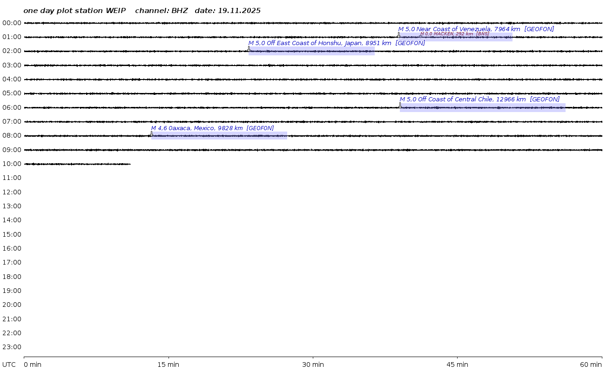
Task: Click the Honshu, Japan event onset marker
Action: tap(249, 49)
